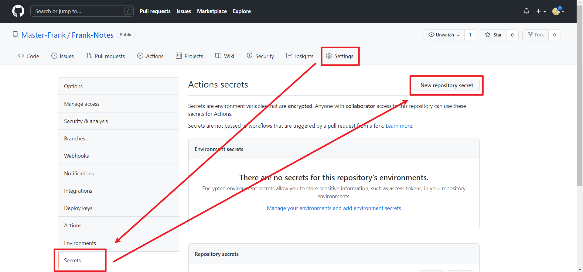The width and height of the screenshot is (583, 272).
Task: Fork the repository
Action: click(x=536, y=35)
